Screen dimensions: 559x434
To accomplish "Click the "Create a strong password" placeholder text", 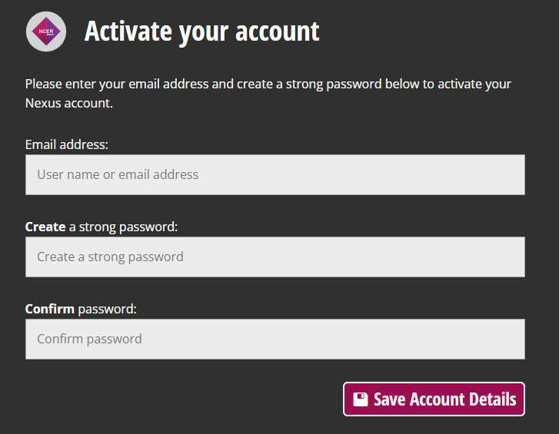I will [x=110, y=257].
